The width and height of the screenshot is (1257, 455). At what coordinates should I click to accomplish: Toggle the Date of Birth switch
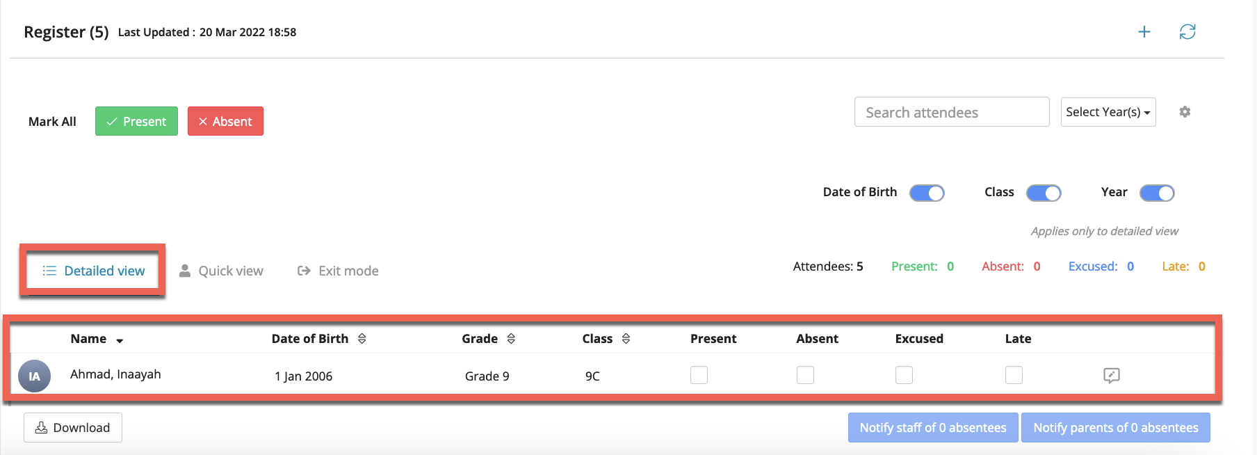[x=927, y=193]
